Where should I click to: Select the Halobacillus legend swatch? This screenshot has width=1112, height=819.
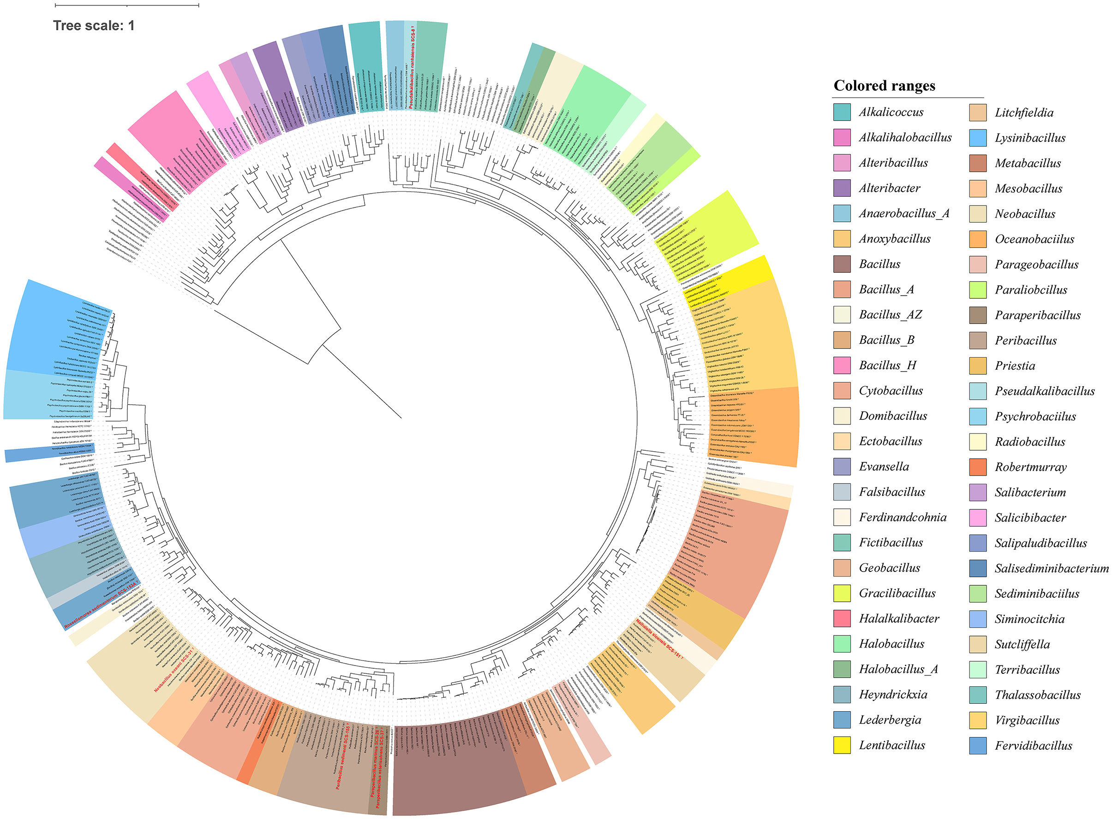coord(842,643)
